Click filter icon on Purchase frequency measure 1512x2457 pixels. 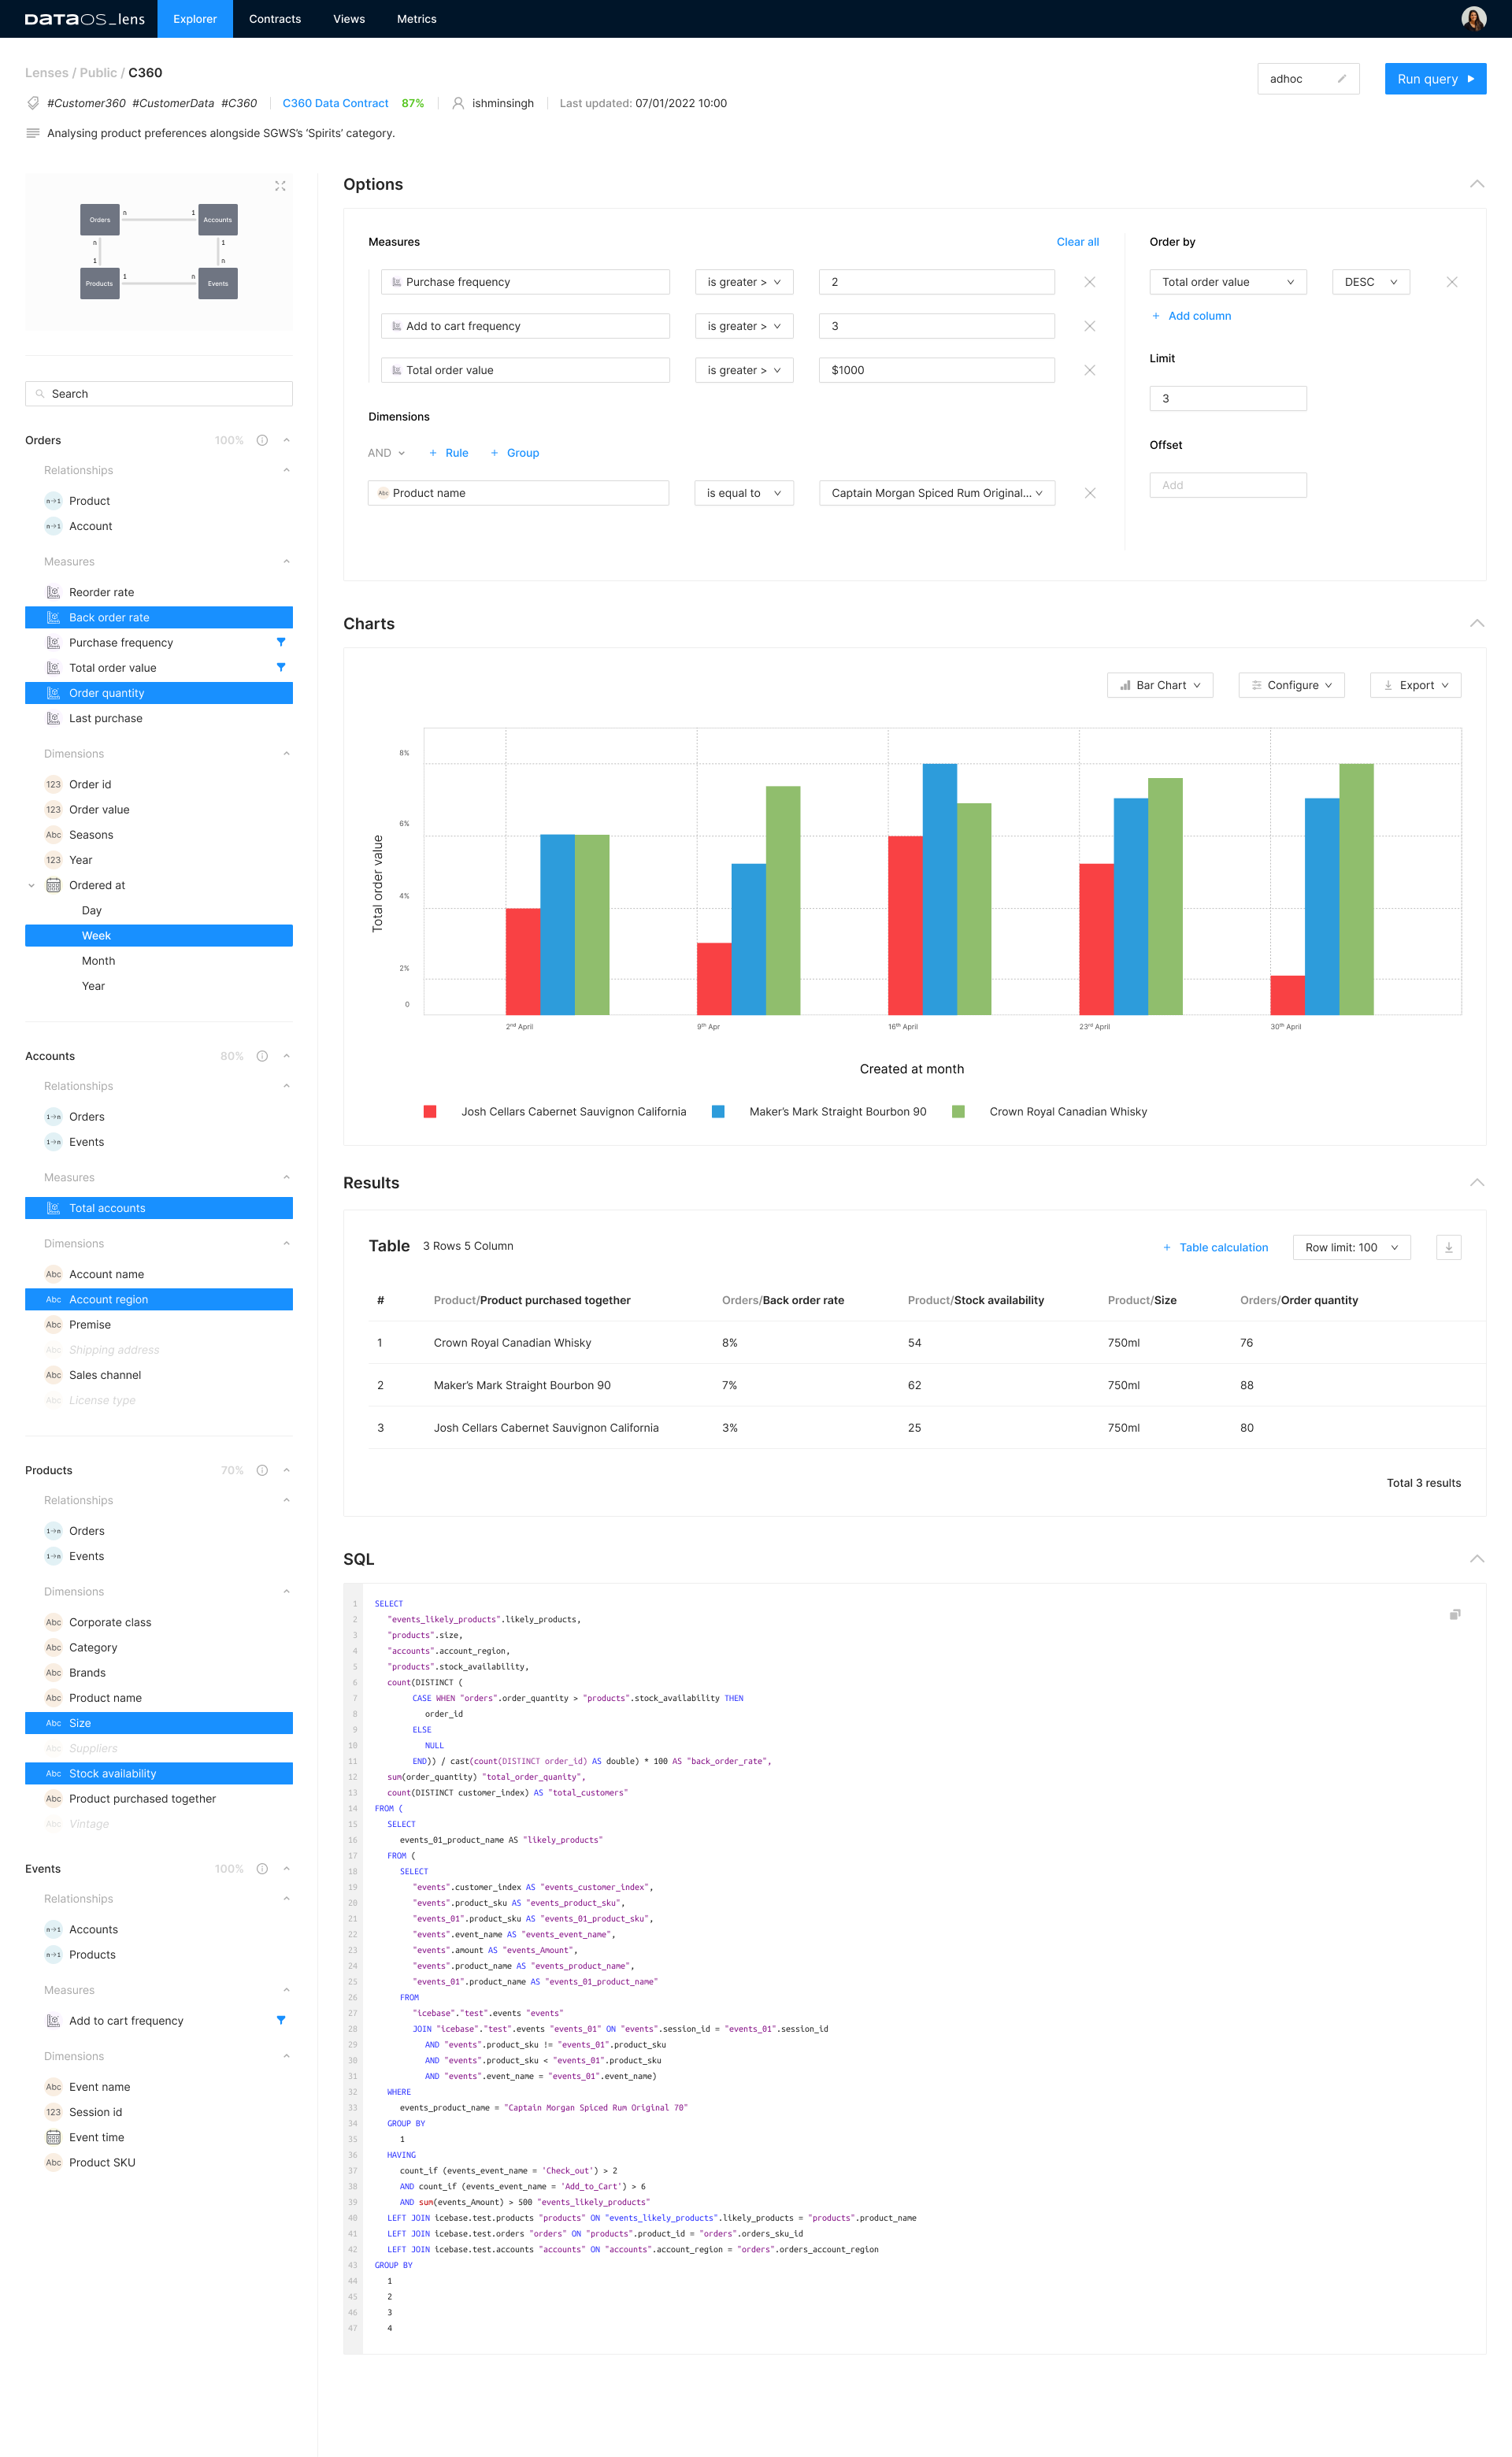coord(281,642)
